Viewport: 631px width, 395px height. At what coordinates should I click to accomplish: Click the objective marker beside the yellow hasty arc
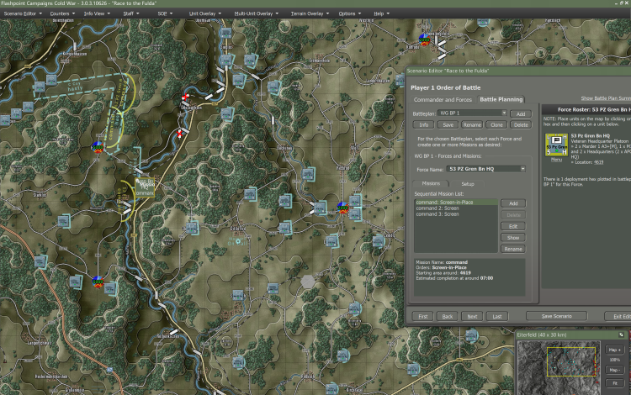point(98,147)
